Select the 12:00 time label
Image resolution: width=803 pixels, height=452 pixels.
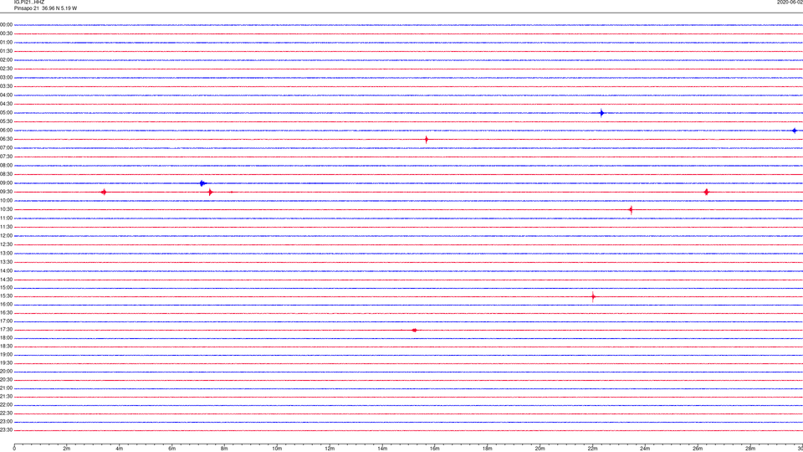[6, 236]
